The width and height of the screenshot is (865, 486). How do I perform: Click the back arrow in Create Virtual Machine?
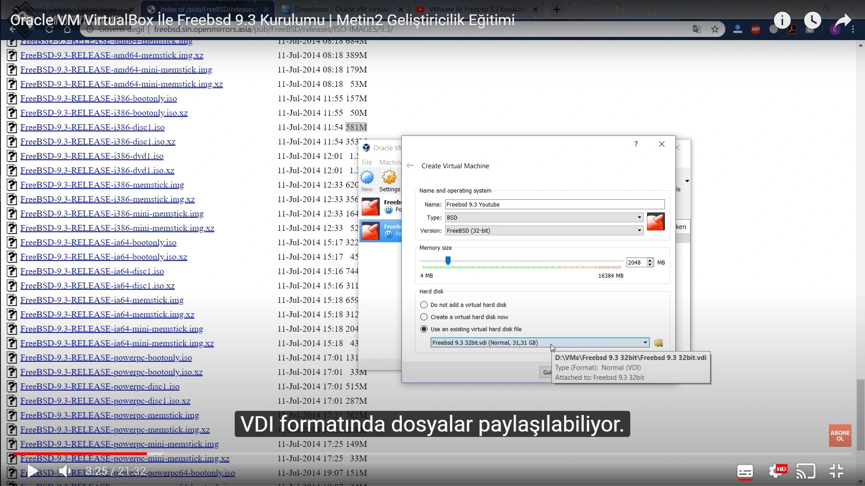[x=410, y=166]
